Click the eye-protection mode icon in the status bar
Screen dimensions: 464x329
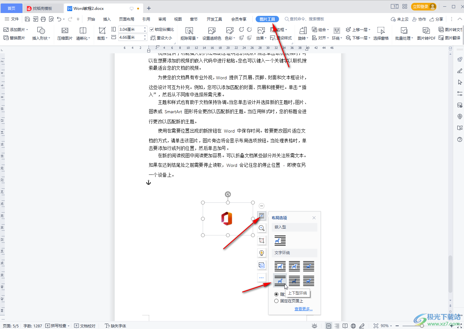pyautogui.click(x=314, y=326)
